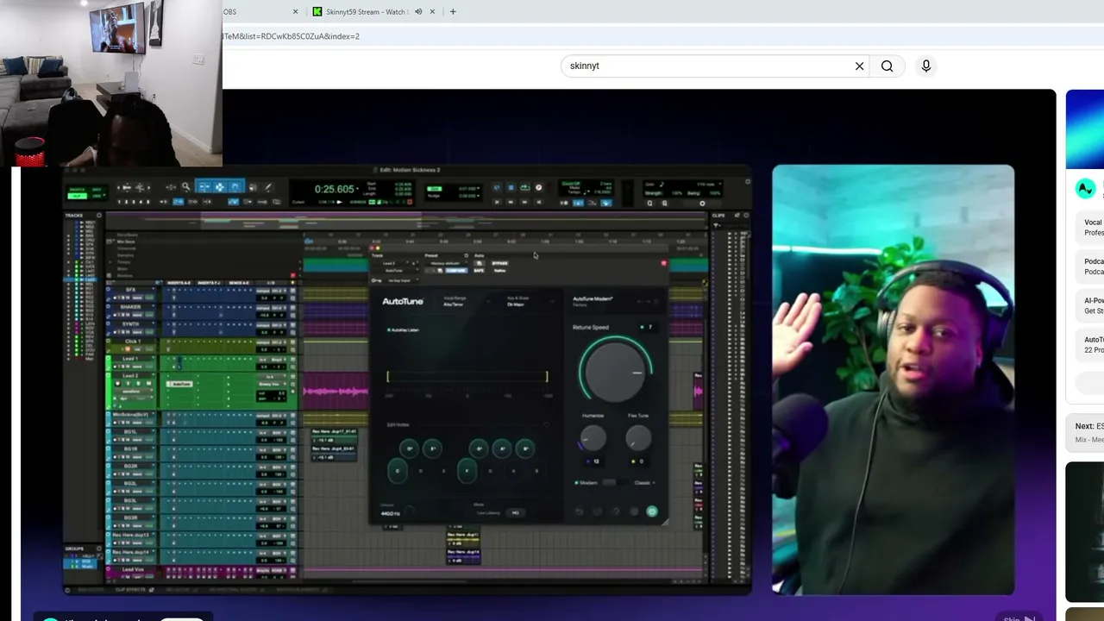Click the red plugin target button
Screen dimensions: 1104x621
[663, 263]
